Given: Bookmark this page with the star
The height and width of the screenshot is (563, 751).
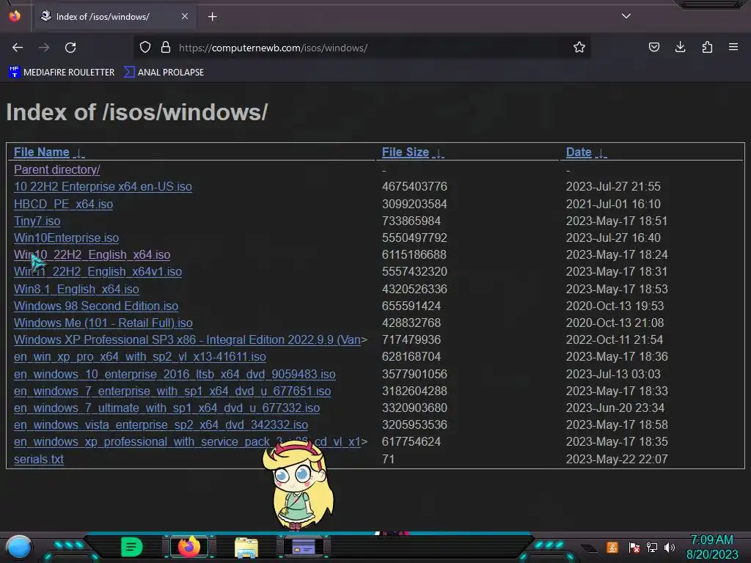Looking at the screenshot, I should (x=579, y=48).
